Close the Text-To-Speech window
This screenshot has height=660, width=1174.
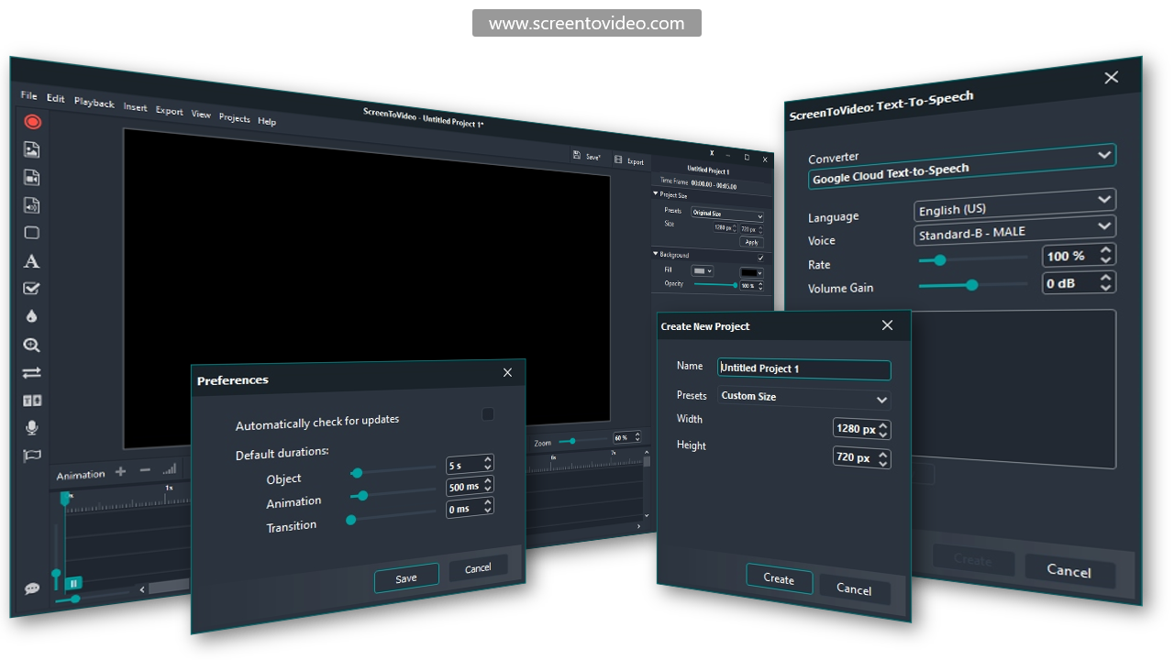coord(1112,78)
